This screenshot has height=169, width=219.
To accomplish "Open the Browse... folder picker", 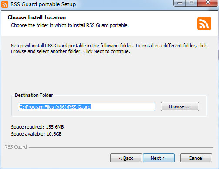I will (180, 106).
